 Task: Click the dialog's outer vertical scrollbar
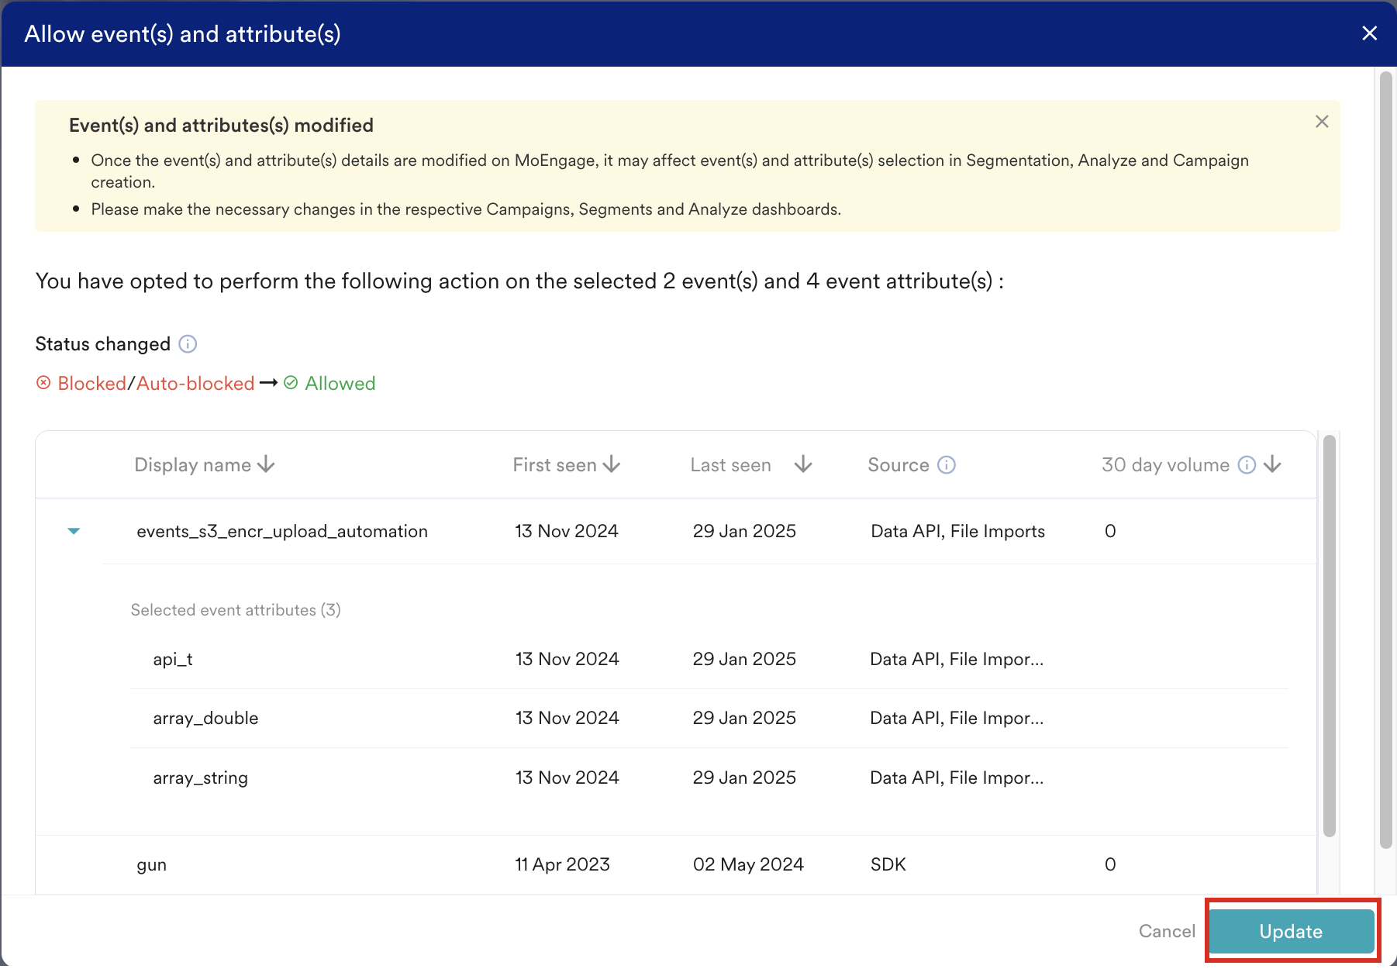pos(1386,460)
